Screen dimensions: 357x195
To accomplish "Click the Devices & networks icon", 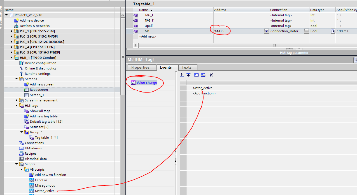I will (17, 26).
